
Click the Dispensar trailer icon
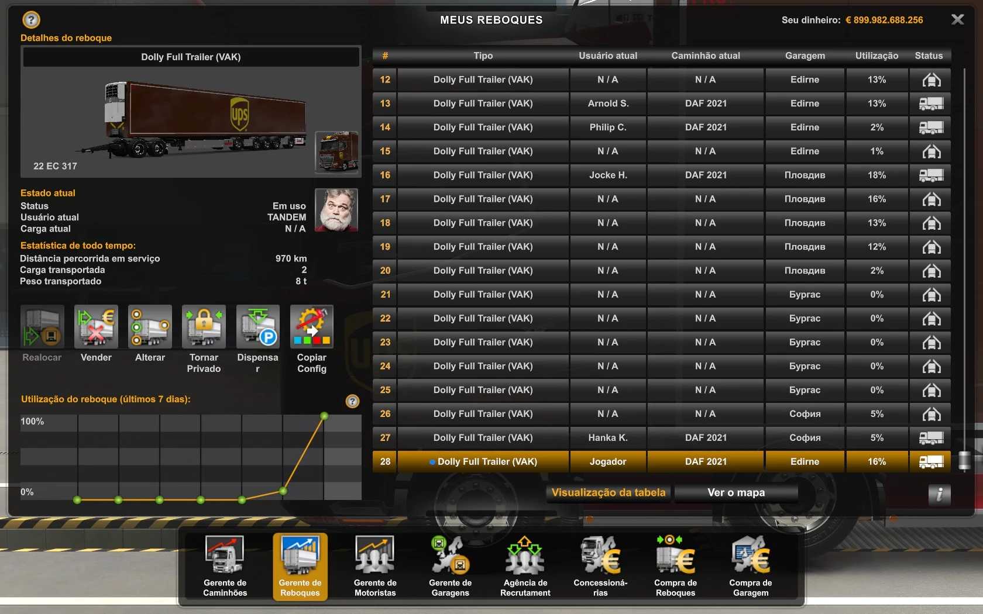[x=257, y=327]
